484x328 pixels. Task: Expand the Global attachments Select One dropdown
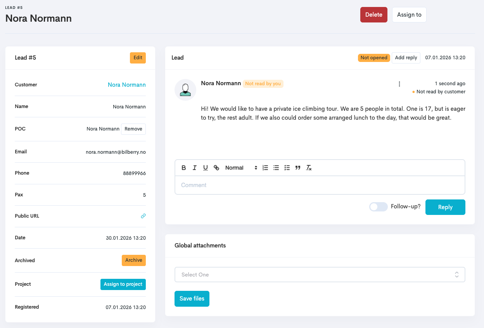pyautogui.click(x=320, y=275)
